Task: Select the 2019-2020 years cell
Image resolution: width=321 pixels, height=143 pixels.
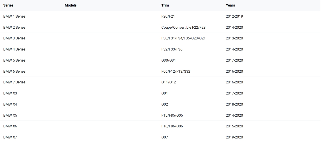Action: click(234, 137)
